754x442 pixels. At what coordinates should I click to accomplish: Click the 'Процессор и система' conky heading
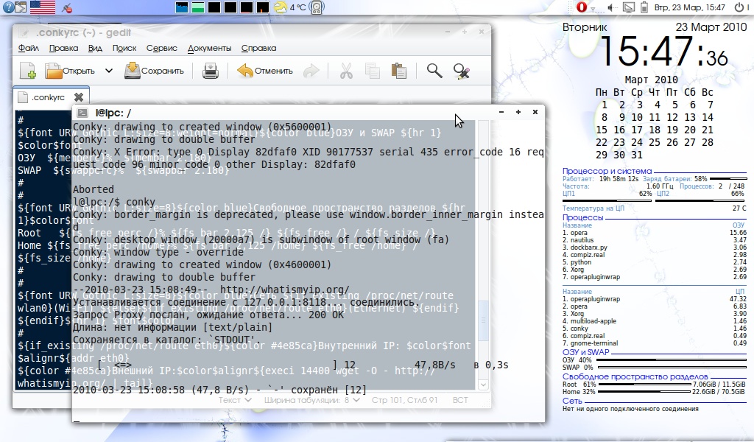(607, 171)
